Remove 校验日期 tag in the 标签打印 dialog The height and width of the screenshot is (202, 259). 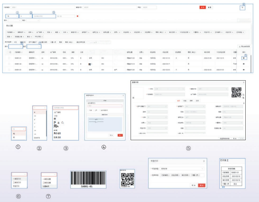(179, 175)
